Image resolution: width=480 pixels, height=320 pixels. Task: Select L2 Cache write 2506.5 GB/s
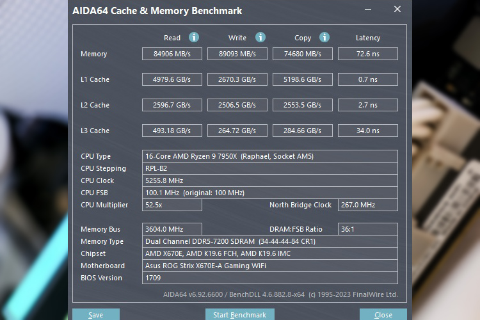[x=237, y=105]
